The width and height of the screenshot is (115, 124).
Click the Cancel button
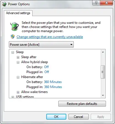click(78, 117)
